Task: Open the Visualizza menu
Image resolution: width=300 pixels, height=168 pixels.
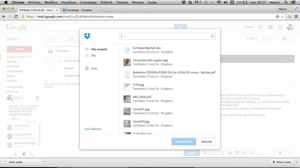Action: pyautogui.click(x=69, y=2)
